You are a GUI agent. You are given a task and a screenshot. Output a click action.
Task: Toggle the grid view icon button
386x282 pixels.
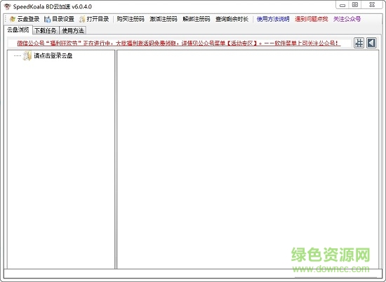(x=359, y=43)
